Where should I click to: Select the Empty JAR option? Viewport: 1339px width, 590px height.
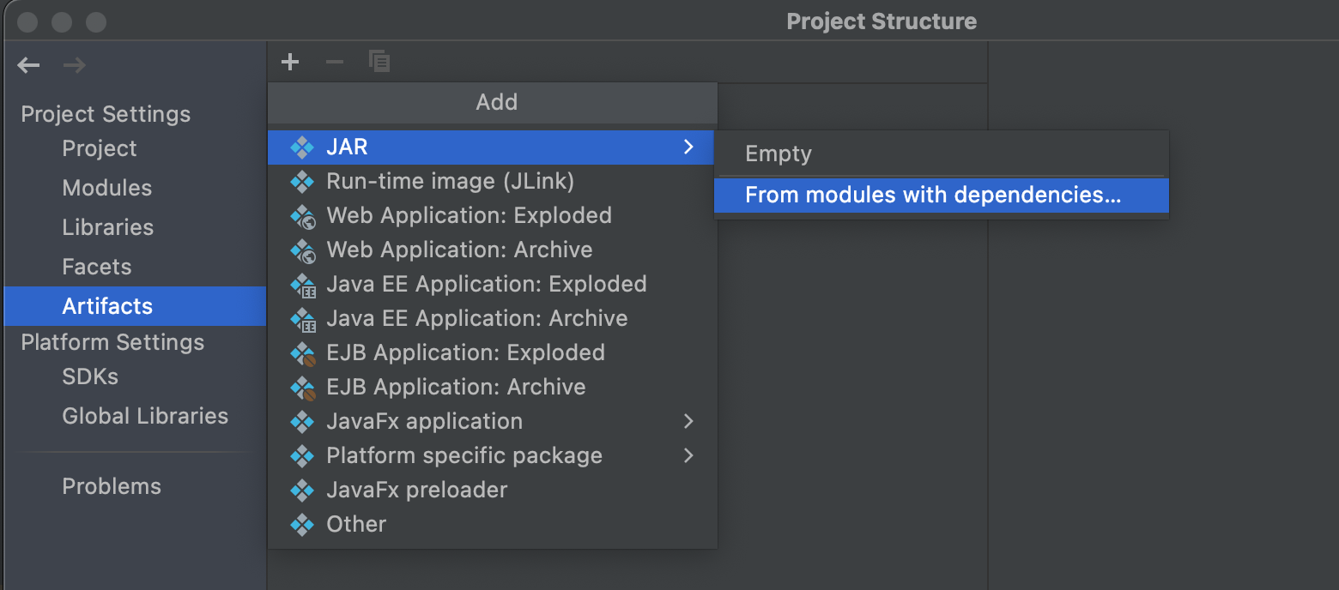(x=779, y=154)
